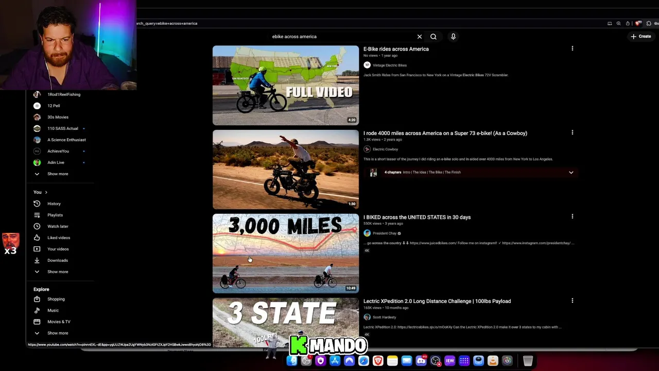Open Discord from the dock
The height and width of the screenshot is (371, 659).
click(x=421, y=361)
